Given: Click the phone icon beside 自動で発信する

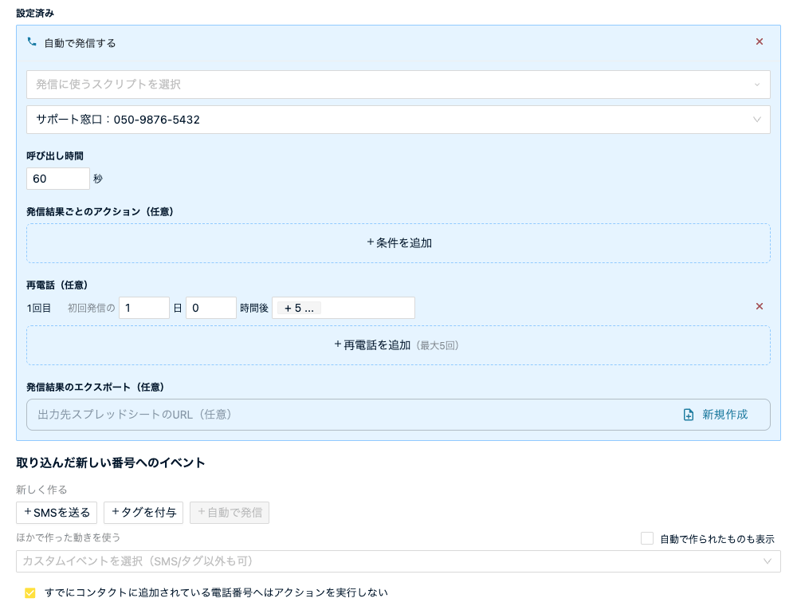Looking at the screenshot, I should coord(32,42).
